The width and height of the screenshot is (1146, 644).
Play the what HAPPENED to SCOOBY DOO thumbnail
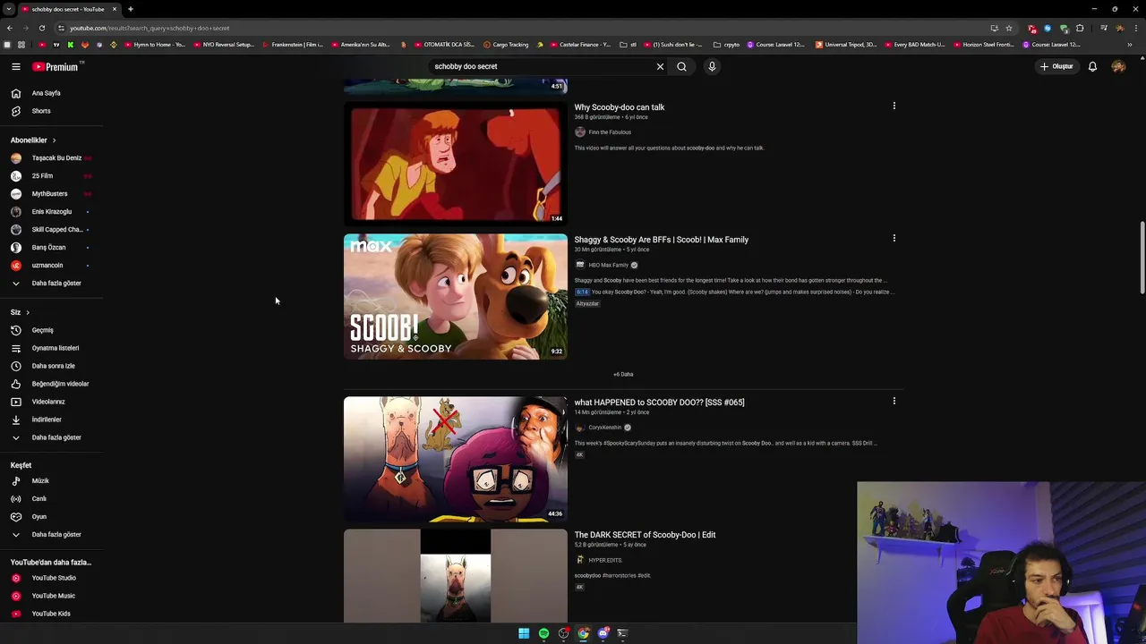(x=456, y=460)
